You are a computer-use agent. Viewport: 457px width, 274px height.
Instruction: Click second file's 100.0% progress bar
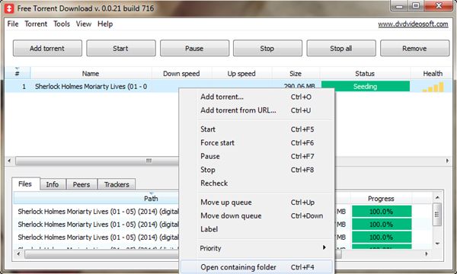[382, 225]
